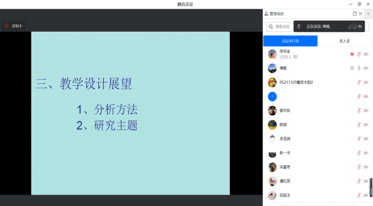
Task: Toggle microphone of 博雅
Action: pos(359,69)
